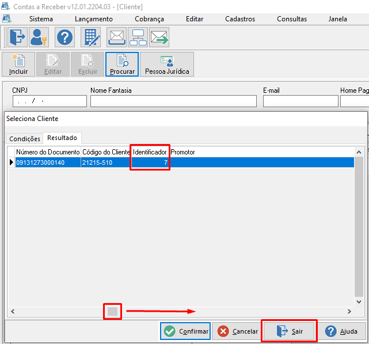Click the horizontal scrollbar right arrow

pyautogui.click(x=349, y=312)
